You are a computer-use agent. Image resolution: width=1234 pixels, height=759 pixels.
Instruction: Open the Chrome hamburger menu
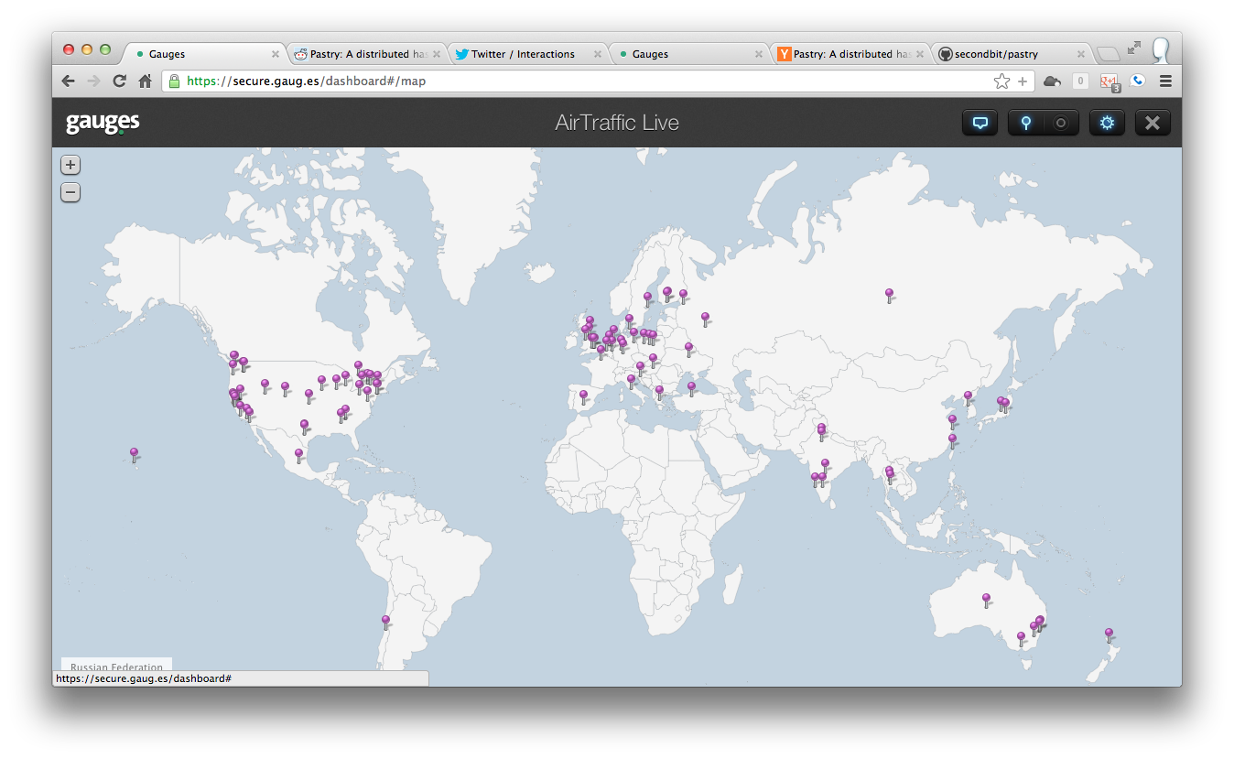(1165, 81)
